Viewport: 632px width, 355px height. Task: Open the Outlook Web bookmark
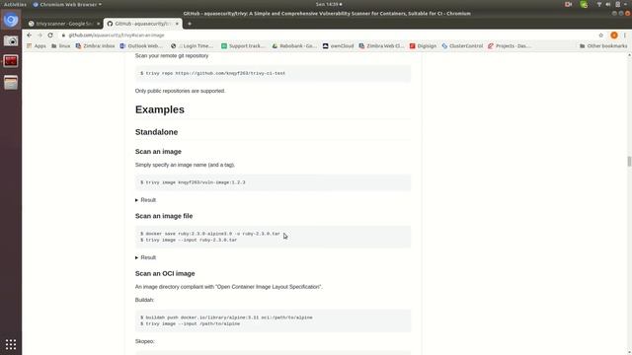point(141,46)
